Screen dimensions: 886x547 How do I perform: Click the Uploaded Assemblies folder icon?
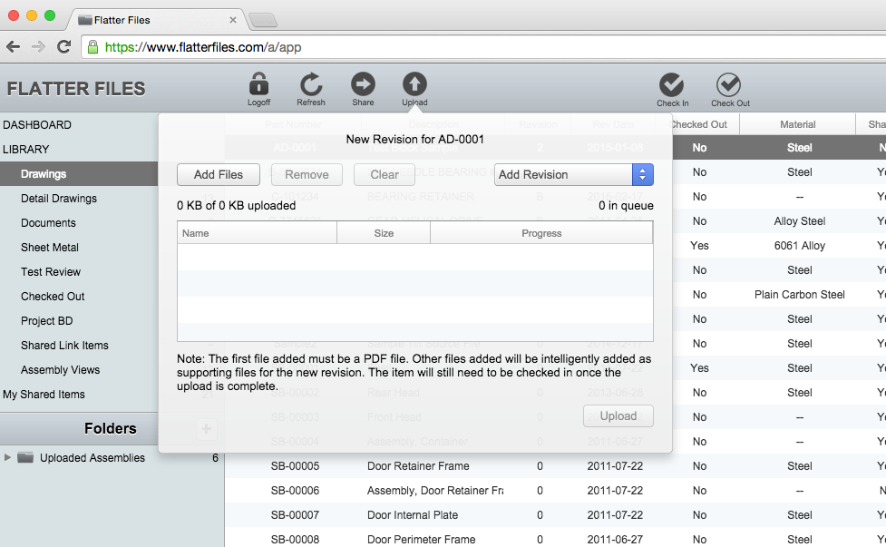25,457
